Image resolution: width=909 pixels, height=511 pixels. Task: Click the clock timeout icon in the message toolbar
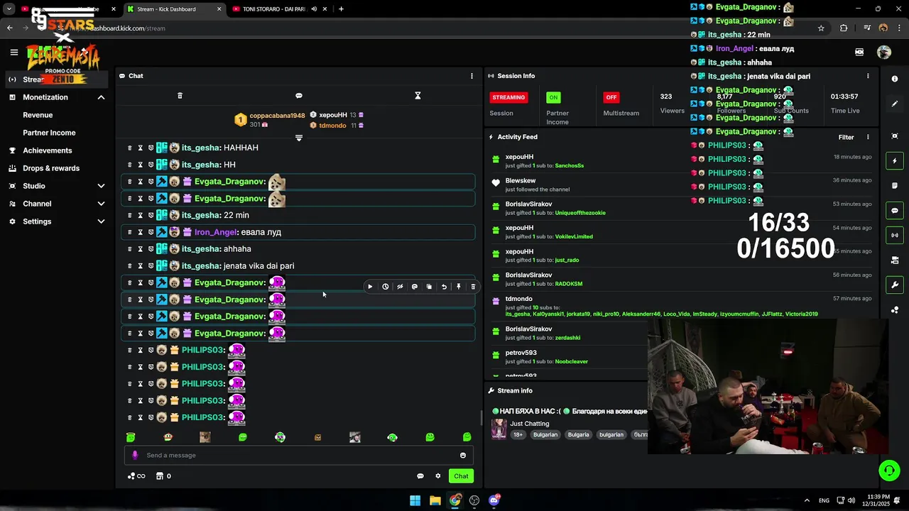(x=385, y=287)
